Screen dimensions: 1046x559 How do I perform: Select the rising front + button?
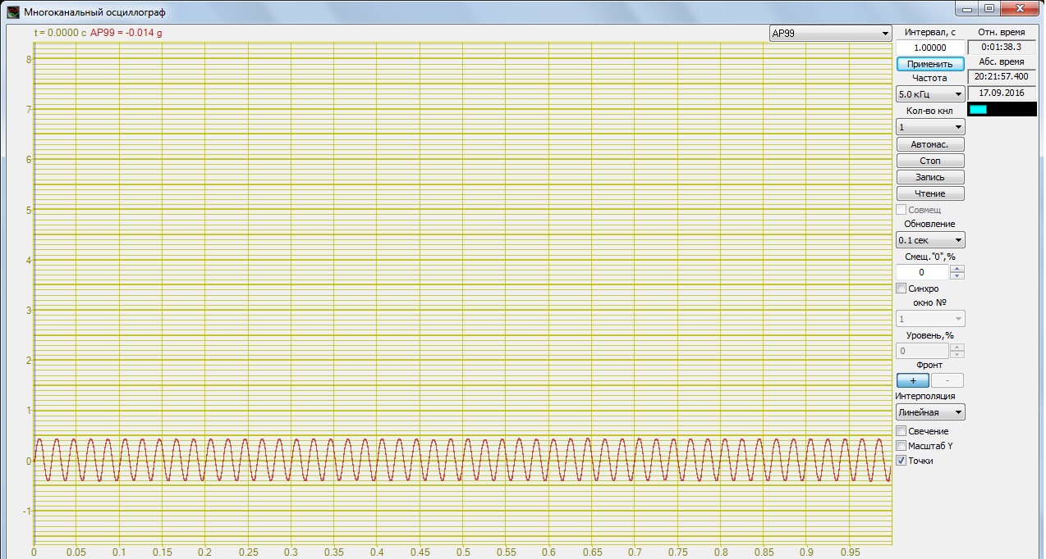coord(912,380)
